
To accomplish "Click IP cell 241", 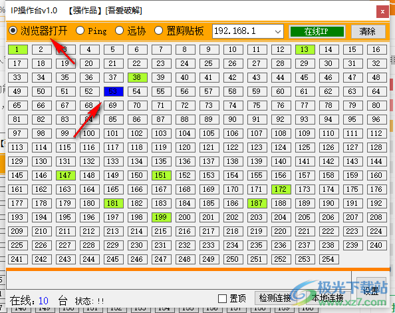I will (x=18, y=259).
